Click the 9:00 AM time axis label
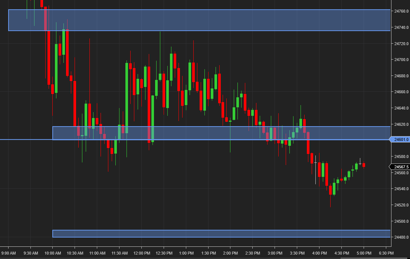This screenshot has width=410, height=259. [9, 253]
